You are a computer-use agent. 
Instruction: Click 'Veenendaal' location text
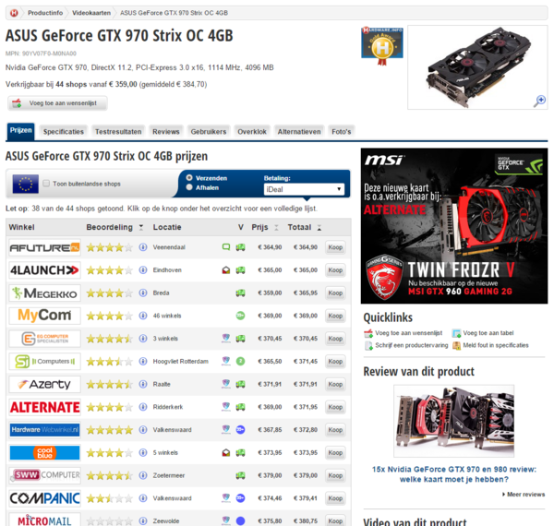(169, 247)
